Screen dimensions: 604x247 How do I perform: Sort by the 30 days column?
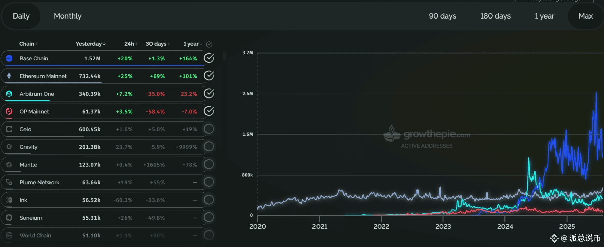(158, 44)
